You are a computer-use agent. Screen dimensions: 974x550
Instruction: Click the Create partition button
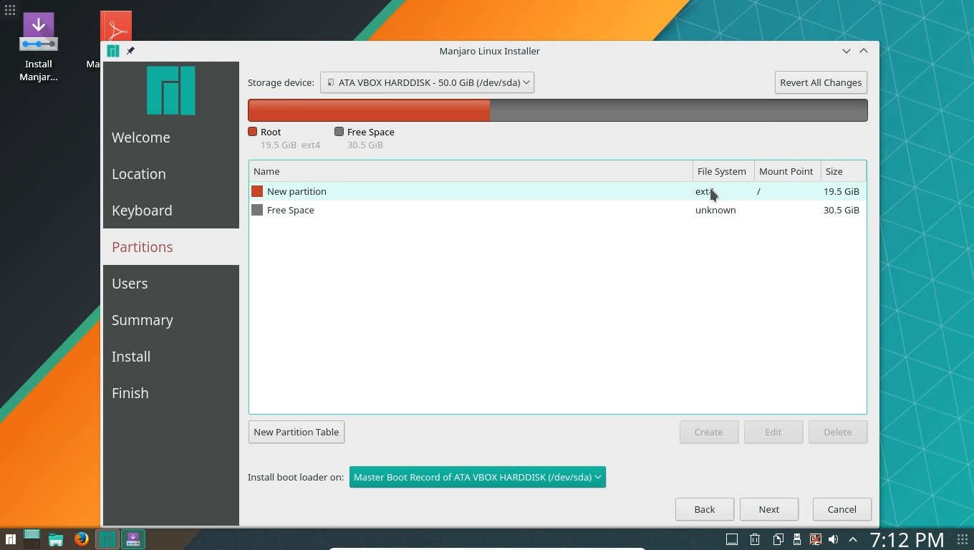[709, 432]
